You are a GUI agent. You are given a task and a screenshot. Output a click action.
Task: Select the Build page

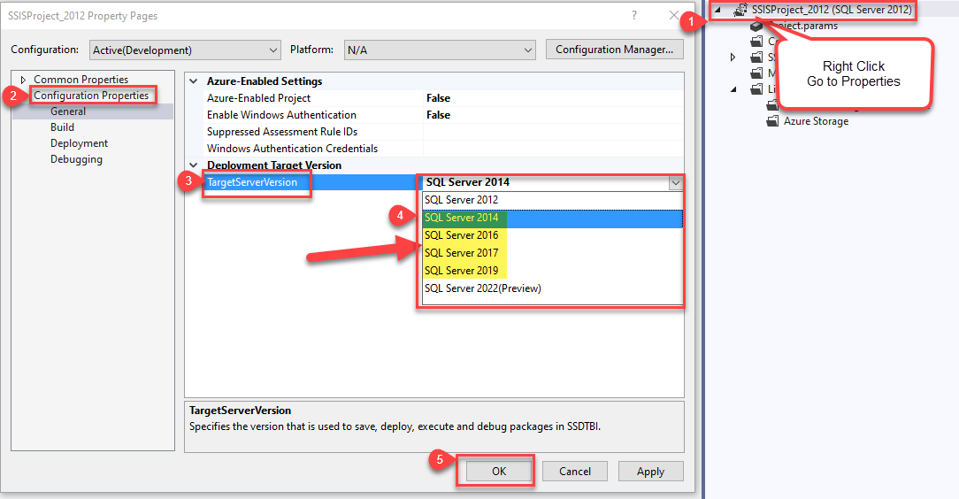(x=63, y=127)
